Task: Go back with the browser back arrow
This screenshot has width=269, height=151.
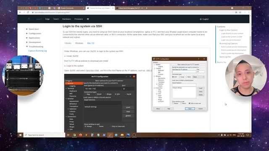Action: [x=20, y=13]
